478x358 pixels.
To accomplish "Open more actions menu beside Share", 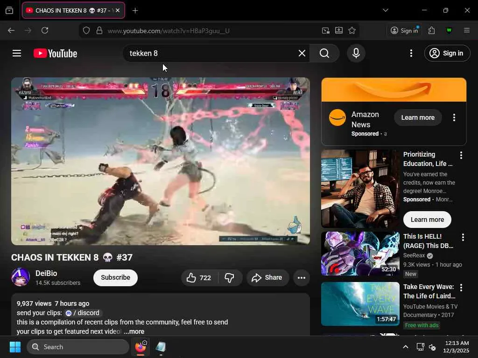I will pos(302,278).
